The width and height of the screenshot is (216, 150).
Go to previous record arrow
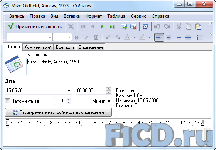[x=93, y=27]
